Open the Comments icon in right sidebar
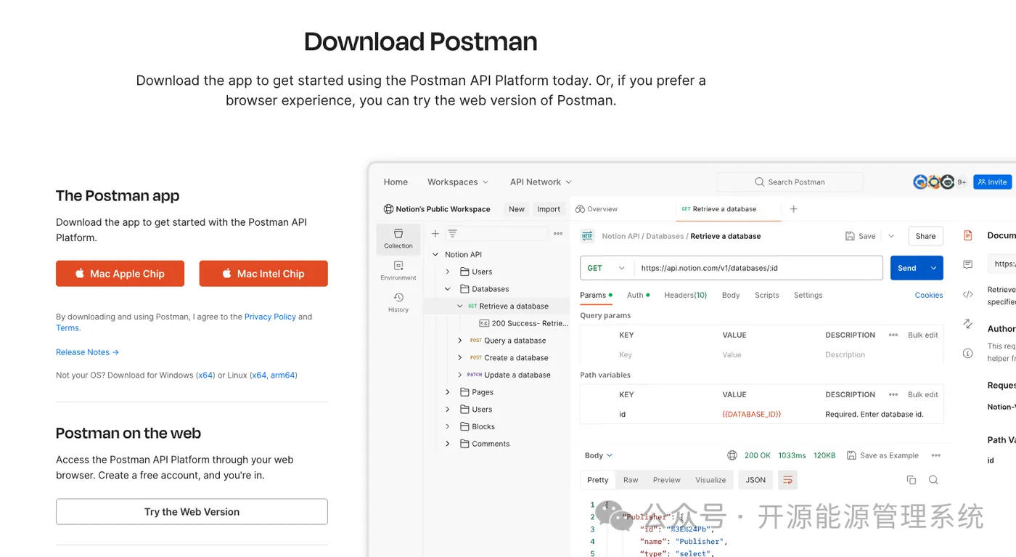This screenshot has height=557, width=1016. 967,264
